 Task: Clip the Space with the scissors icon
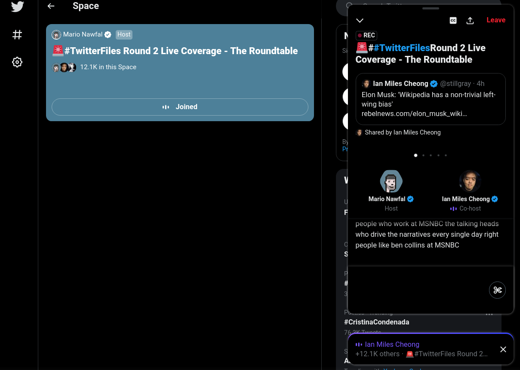(498, 290)
